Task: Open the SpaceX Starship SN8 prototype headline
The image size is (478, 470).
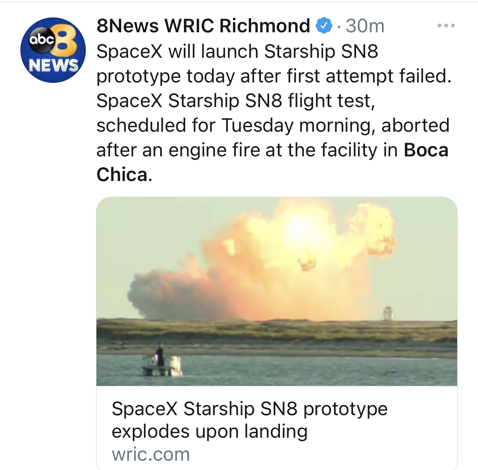Action: [x=249, y=408]
